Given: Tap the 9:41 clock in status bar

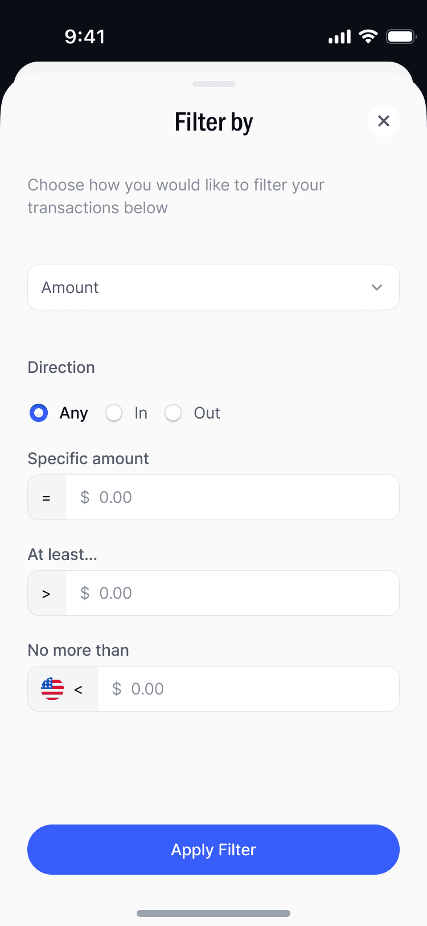Looking at the screenshot, I should [x=85, y=37].
